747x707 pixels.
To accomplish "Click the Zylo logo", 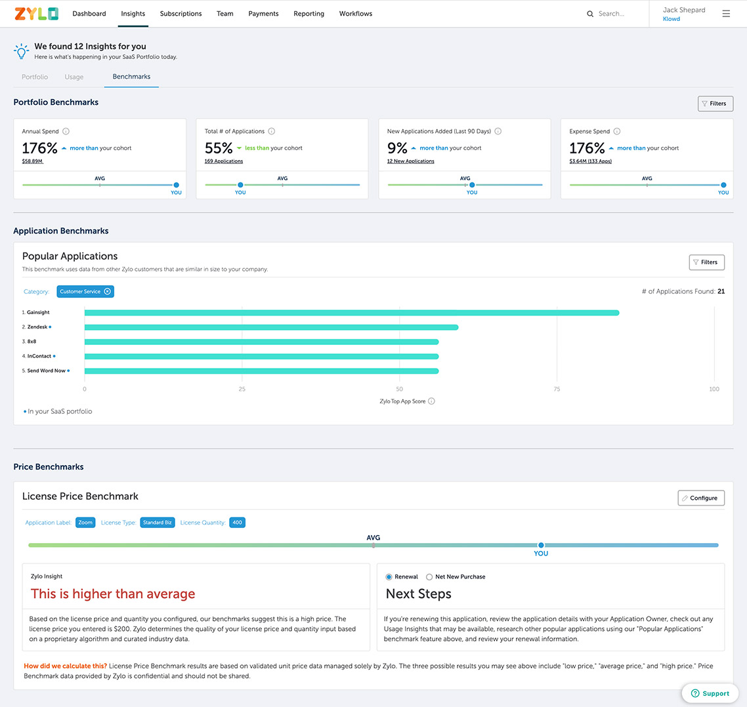I will (37, 13).
